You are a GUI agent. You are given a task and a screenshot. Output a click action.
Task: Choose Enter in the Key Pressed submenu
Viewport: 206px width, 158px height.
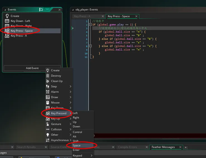click(x=83, y=150)
